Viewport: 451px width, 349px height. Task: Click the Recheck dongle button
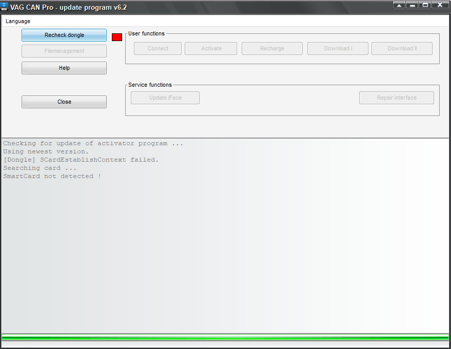tap(64, 35)
